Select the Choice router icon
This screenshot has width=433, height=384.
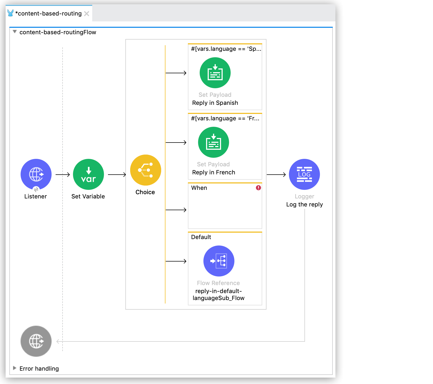pyautogui.click(x=145, y=170)
